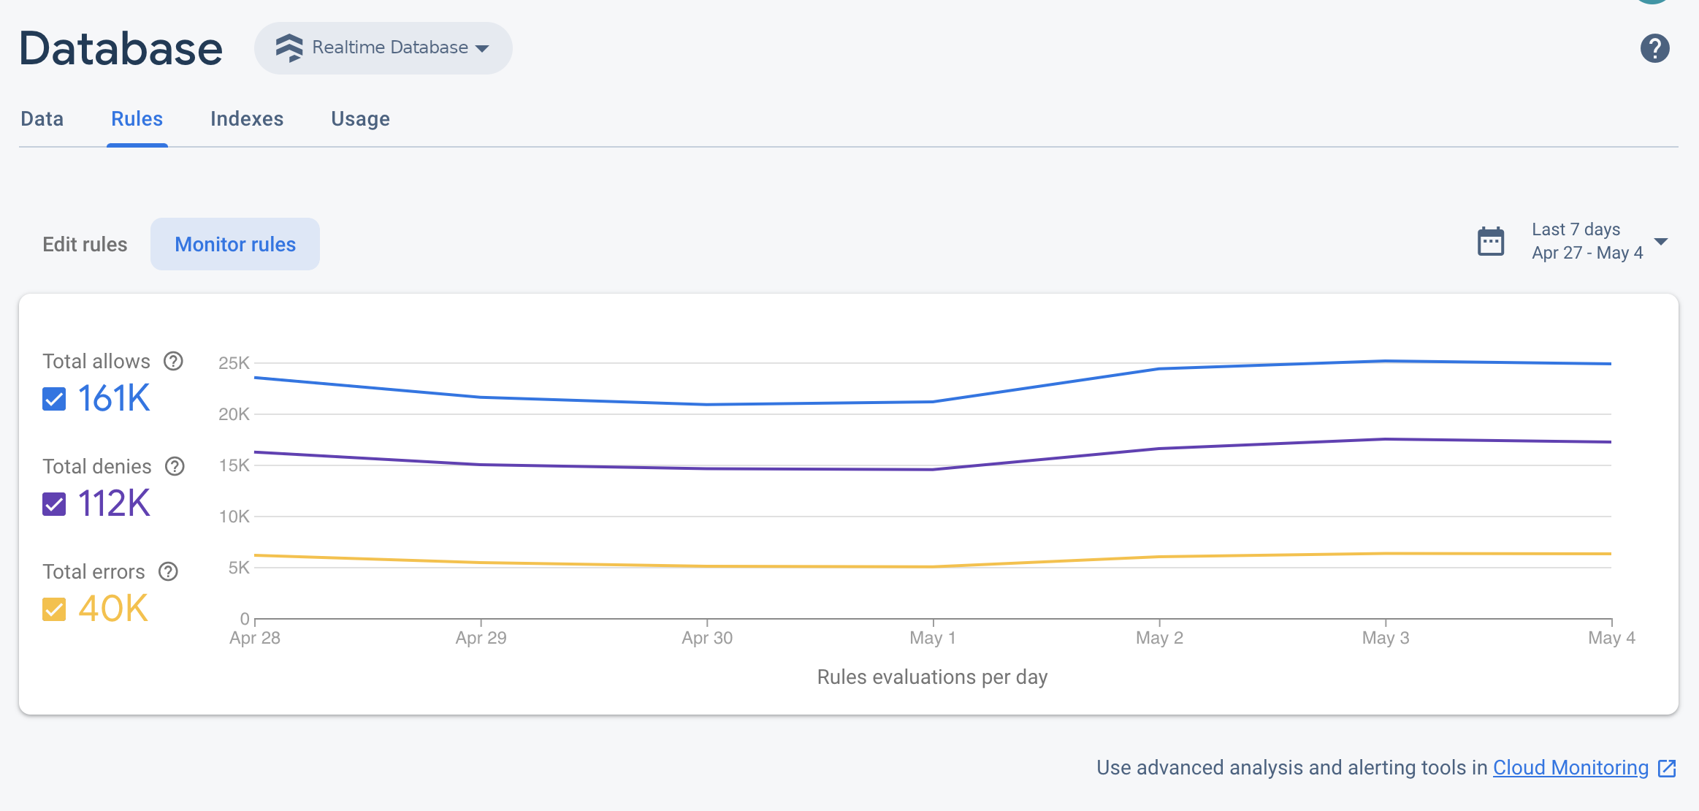
Task: Switch to the Data tab
Action: click(x=41, y=118)
